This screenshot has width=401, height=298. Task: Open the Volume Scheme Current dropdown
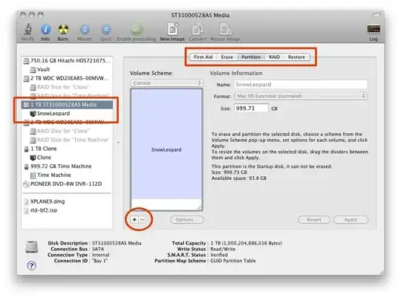(x=167, y=83)
